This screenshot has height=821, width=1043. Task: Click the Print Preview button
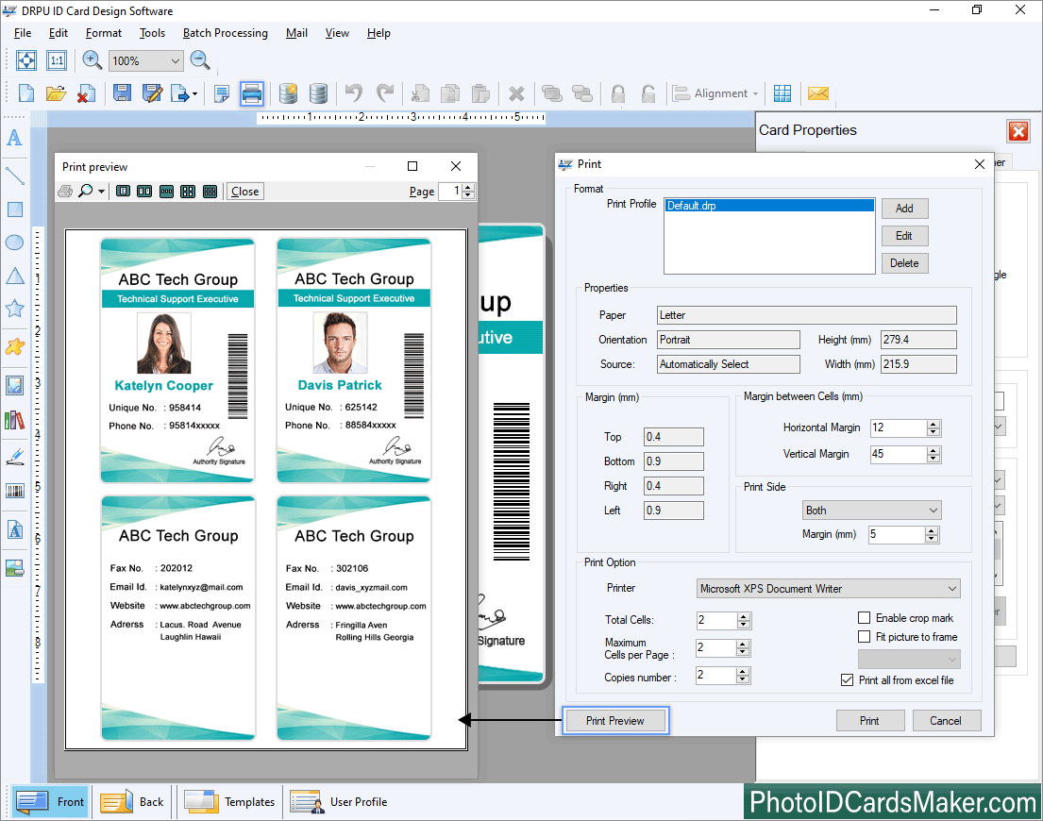614,720
